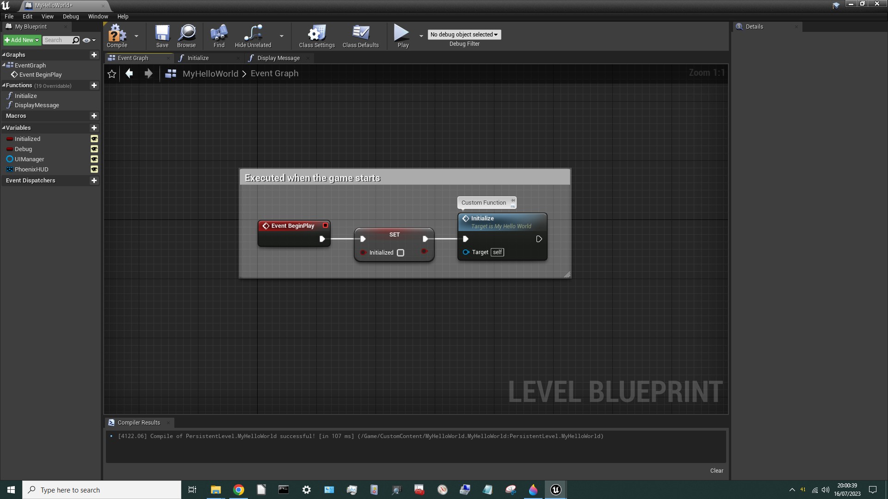
Task: Open the Window menu
Action: coord(98,16)
